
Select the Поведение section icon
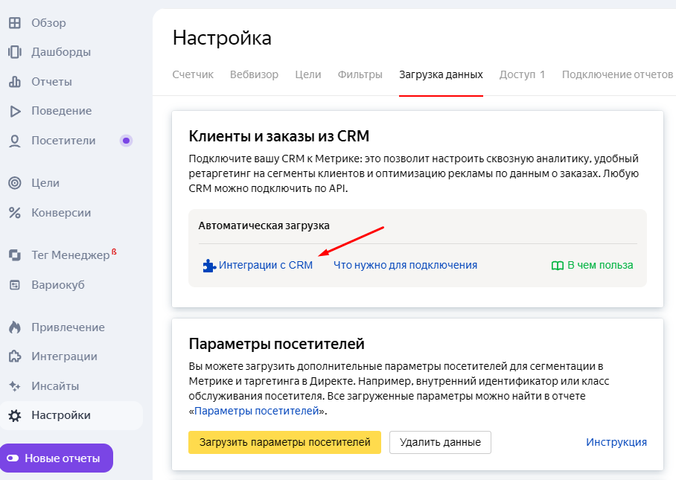click(15, 111)
